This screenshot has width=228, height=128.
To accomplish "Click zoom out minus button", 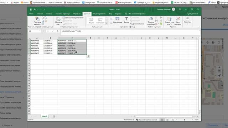I will (x=177, y=120).
